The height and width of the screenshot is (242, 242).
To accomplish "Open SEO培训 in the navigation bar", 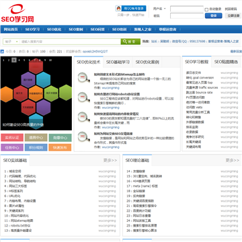I will pyautogui.click(x=119, y=30).
